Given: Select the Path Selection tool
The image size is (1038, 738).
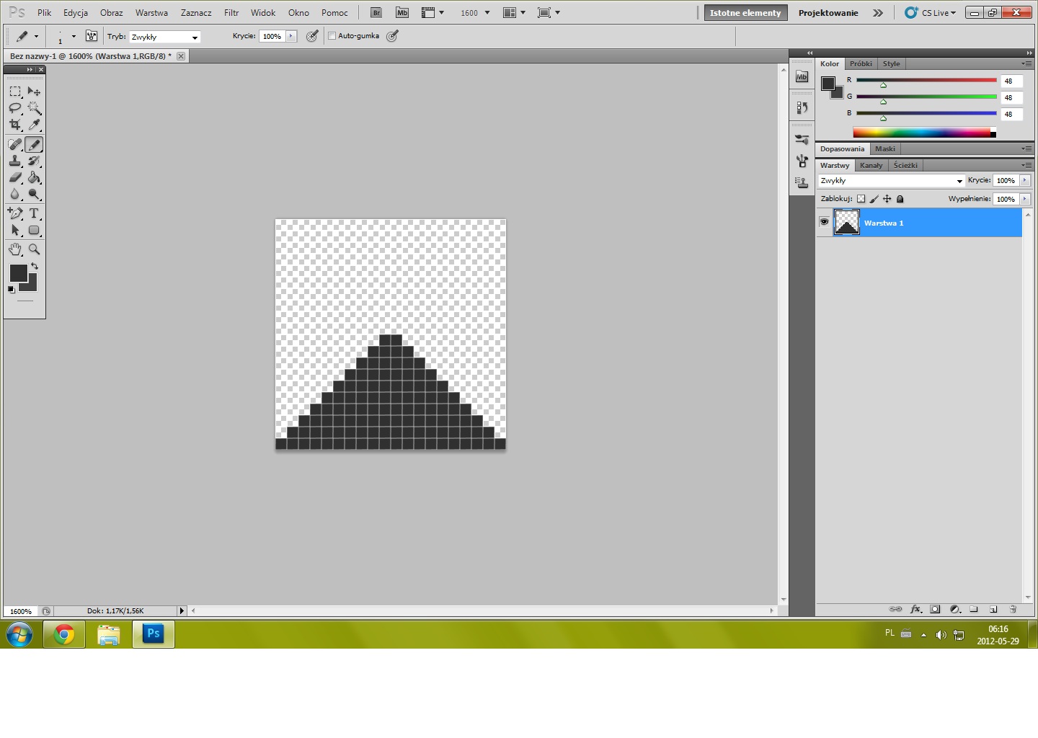Looking at the screenshot, I should (x=15, y=230).
